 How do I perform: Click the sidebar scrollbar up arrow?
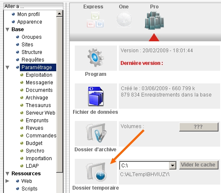click(60, 13)
